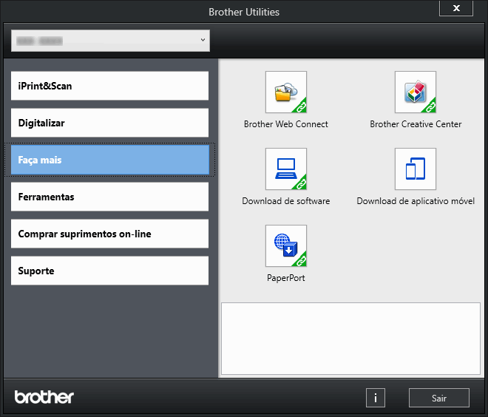The width and height of the screenshot is (488, 417).
Task: Expand the printer model dropdown
Action: (110, 41)
